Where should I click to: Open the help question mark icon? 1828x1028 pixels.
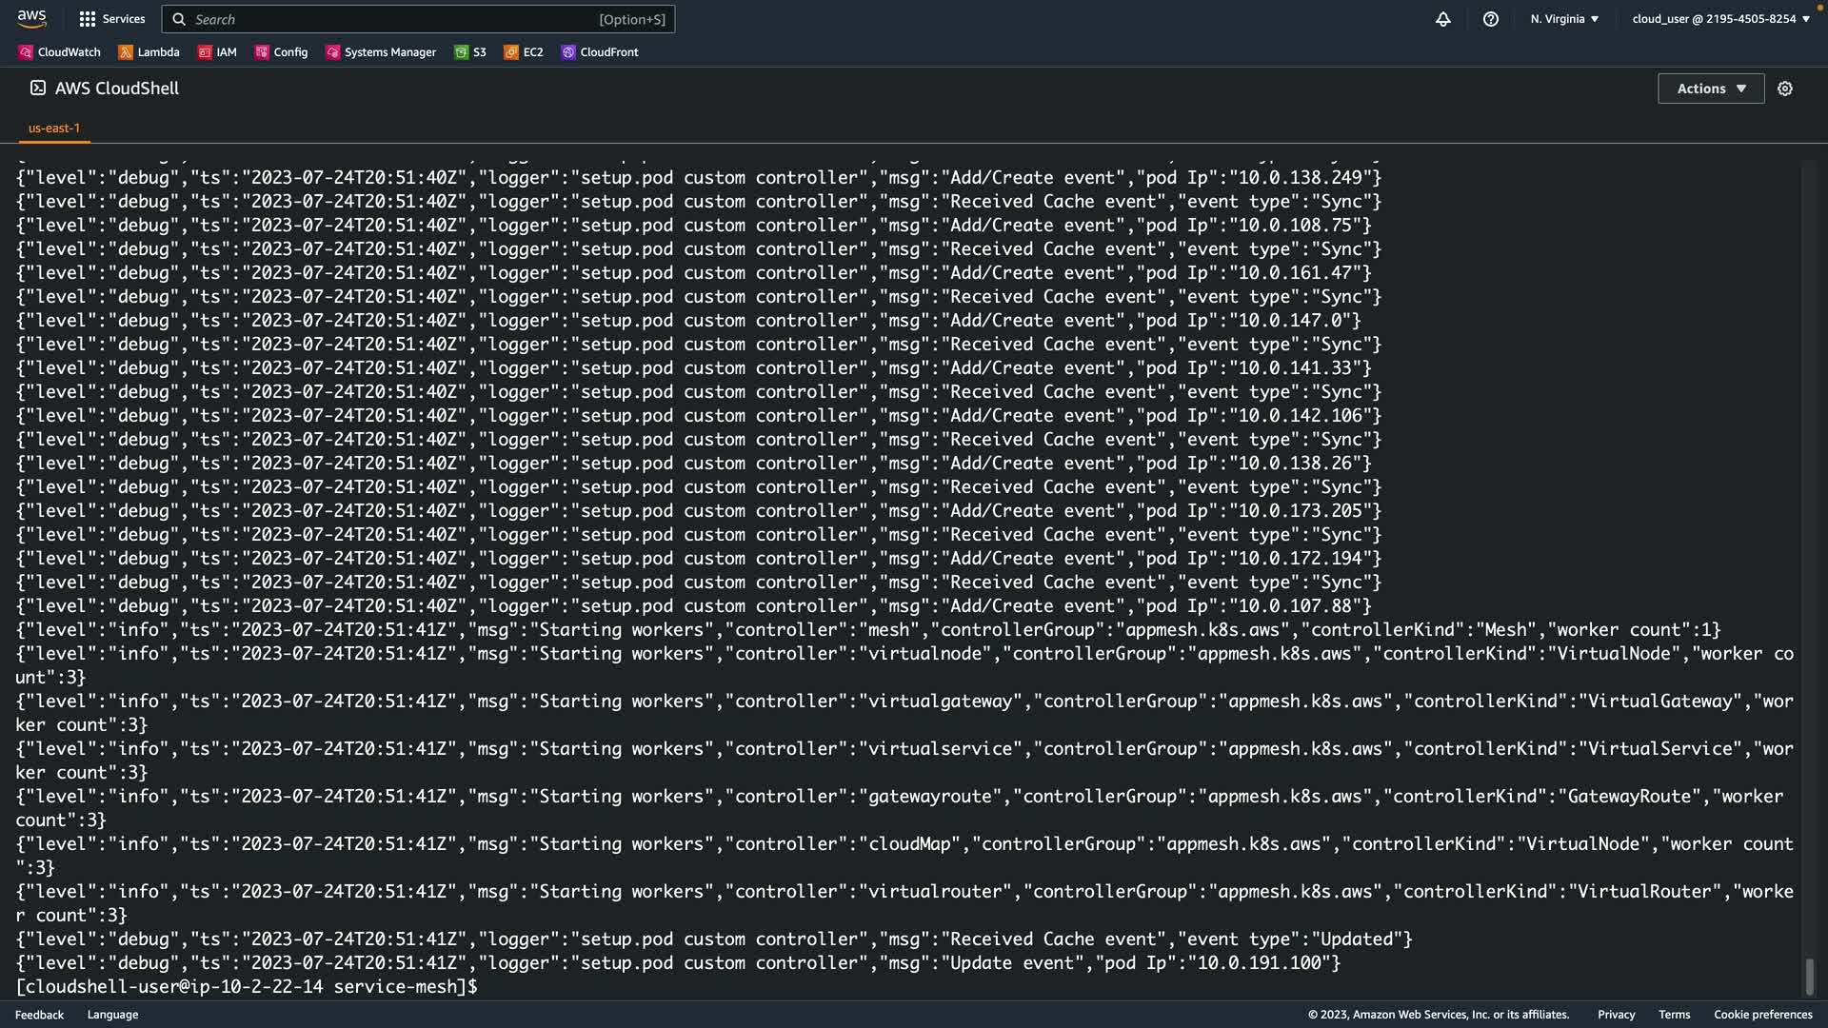[1490, 19]
